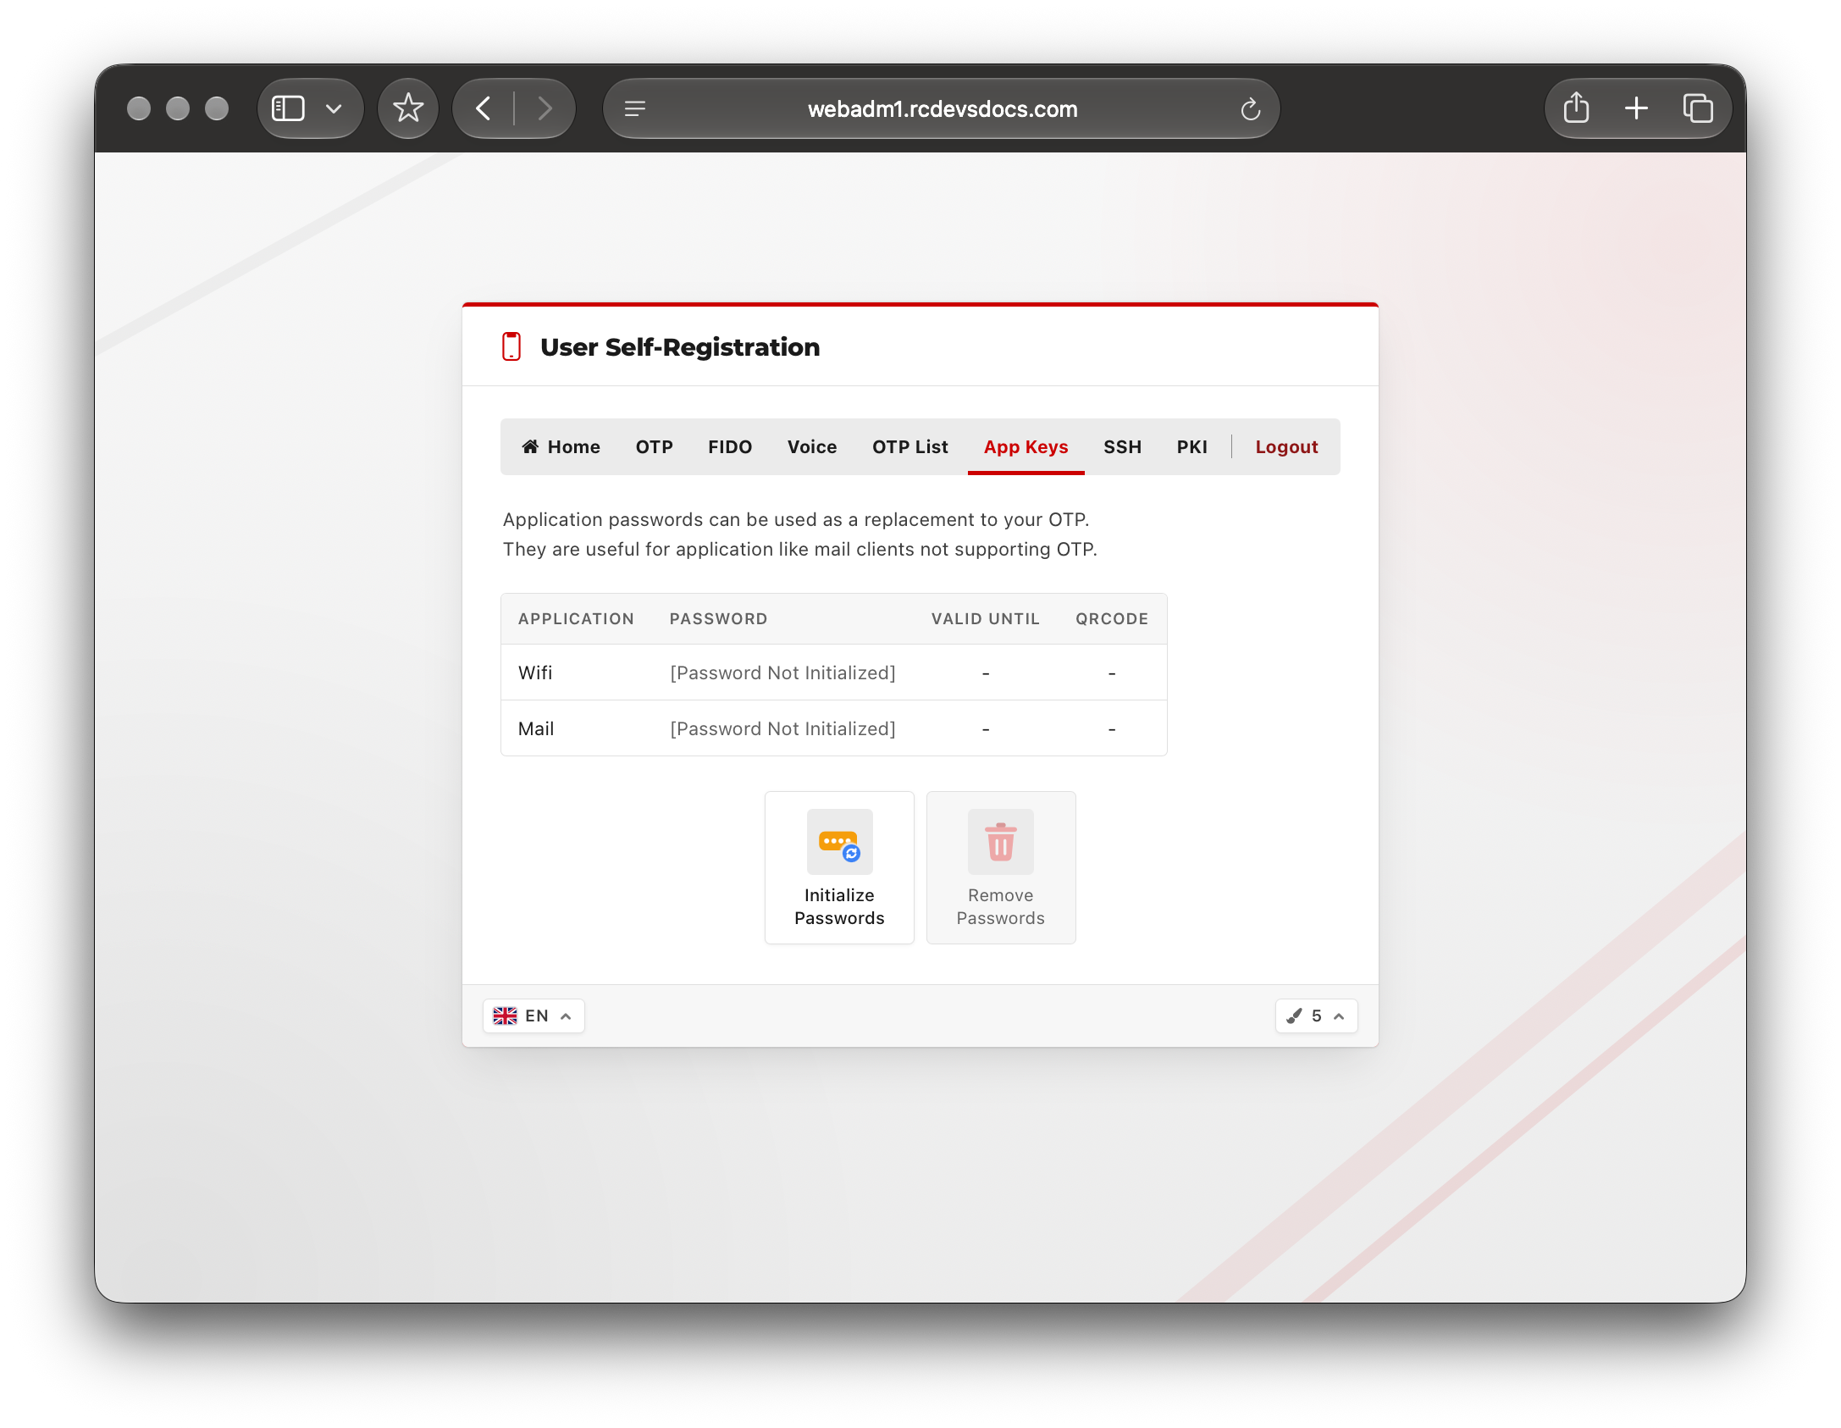Open the OTP tab
1841x1428 pixels.
coord(654,446)
